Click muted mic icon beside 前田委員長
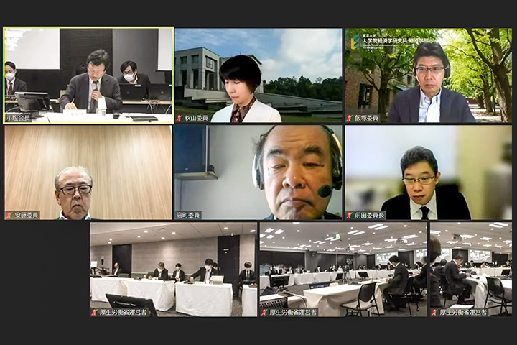The height and width of the screenshot is (345, 517). pyautogui.click(x=350, y=216)
